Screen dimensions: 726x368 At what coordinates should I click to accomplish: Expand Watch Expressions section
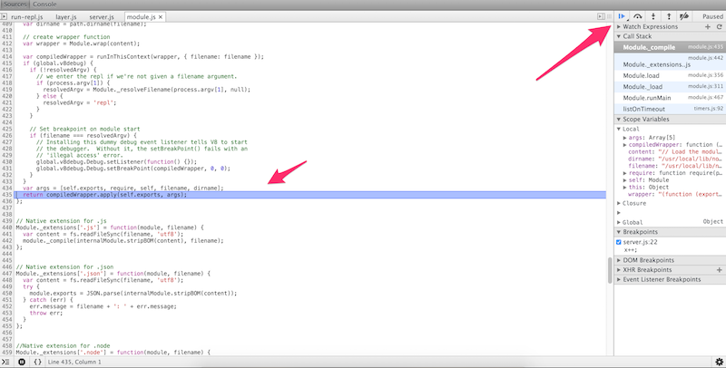pyautogui.click(x=619, y=27)
